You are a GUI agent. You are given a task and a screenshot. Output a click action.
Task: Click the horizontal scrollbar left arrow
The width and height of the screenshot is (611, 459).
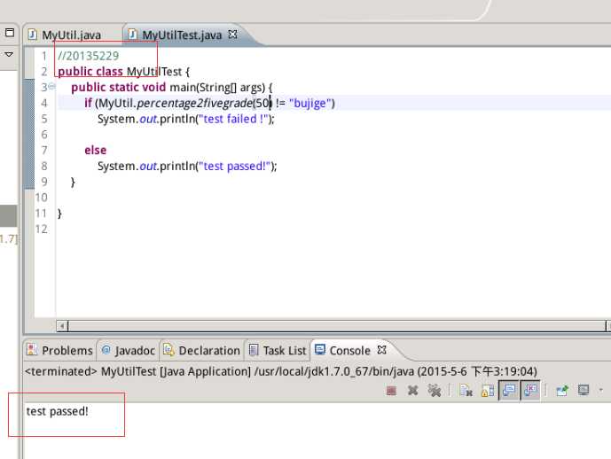tap(62, 326)
